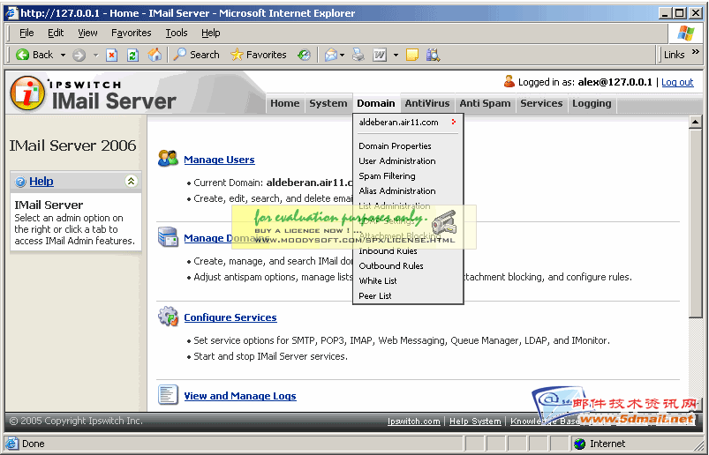Click the Configure Services icon
The height and width of the screenshot is (455, 709).
tap(168, 317)
